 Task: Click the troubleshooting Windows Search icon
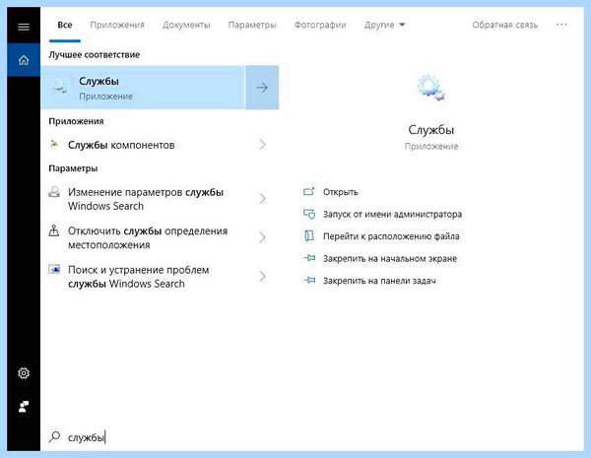[x=54, y=269]
